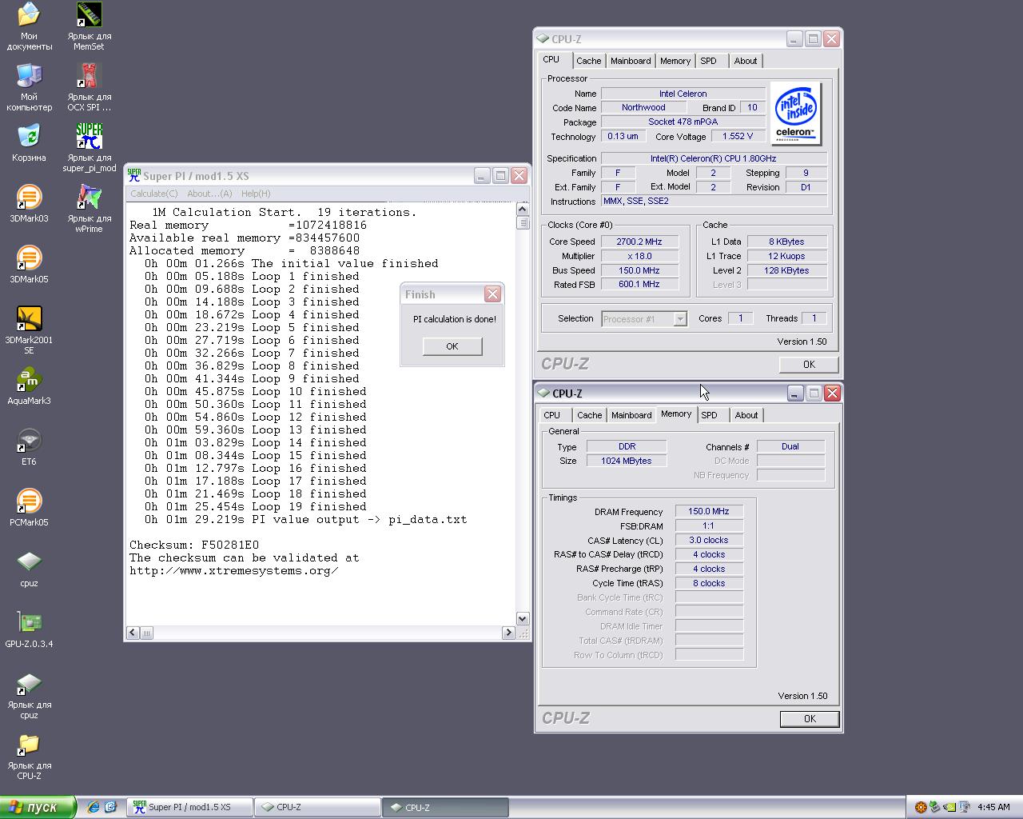This screenshot has width=1023, height=819.
Task: Open the Calculate(C) menu in Super PI
Action: [154, 194]
